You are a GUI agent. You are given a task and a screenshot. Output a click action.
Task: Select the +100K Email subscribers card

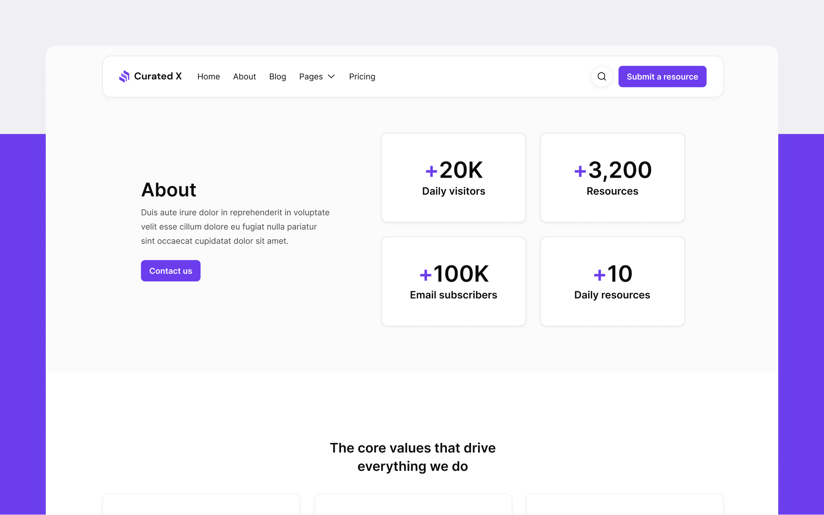click(453, 281)
